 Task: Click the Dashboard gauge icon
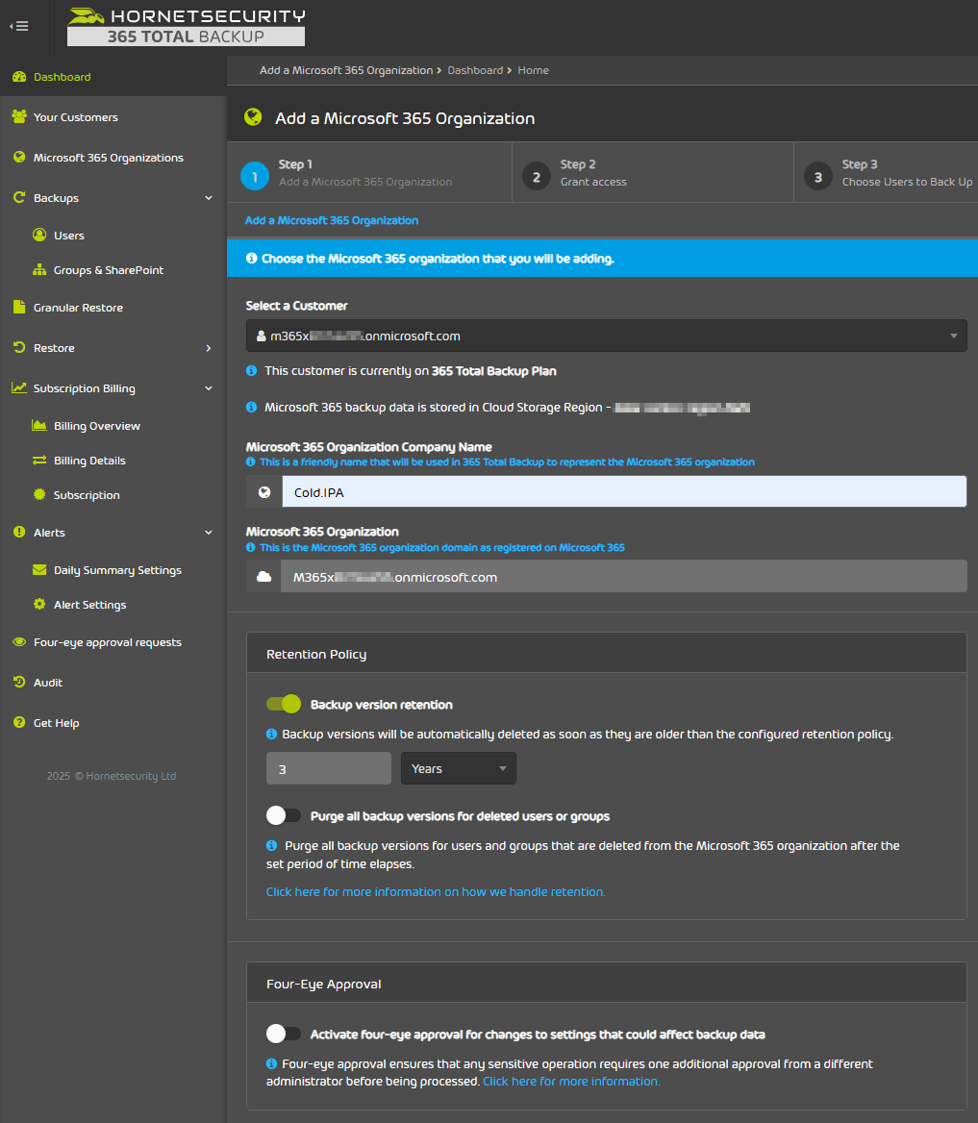[x=19, y=77]
